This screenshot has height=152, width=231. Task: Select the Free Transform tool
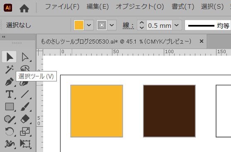[x=25, y=144]
